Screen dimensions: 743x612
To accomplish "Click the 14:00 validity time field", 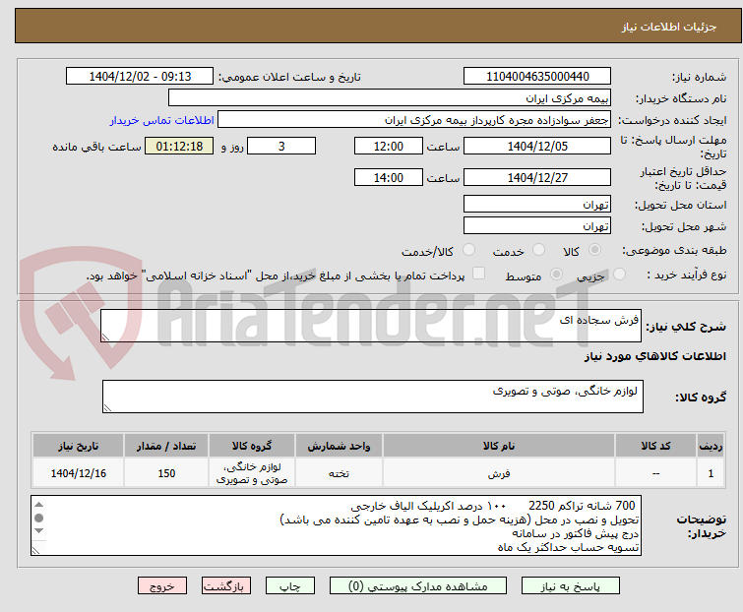I will coord(389,177).
